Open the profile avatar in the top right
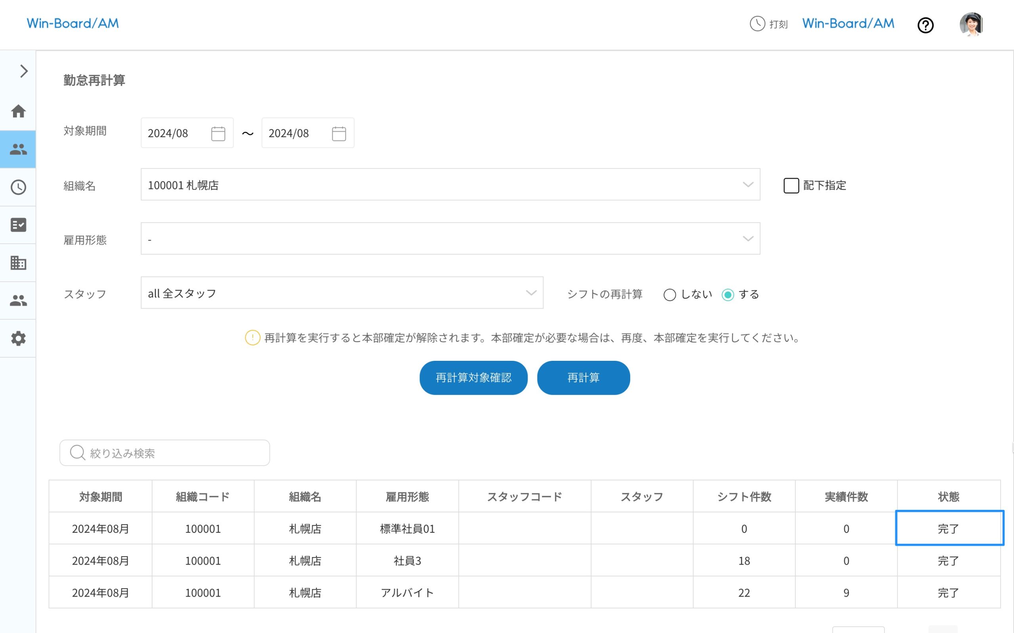This screenshot has width=1014, height=633. [x=971, y=25]
